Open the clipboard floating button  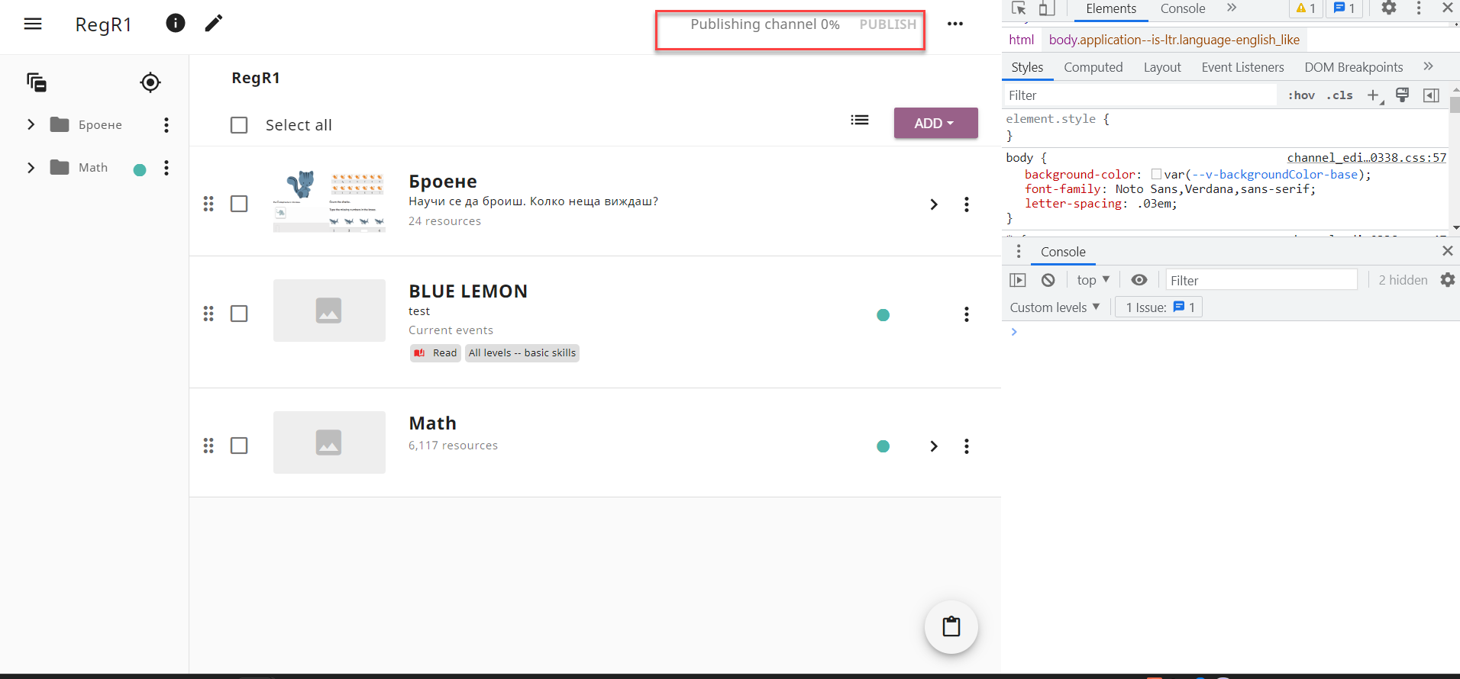[x=951, y=627]
